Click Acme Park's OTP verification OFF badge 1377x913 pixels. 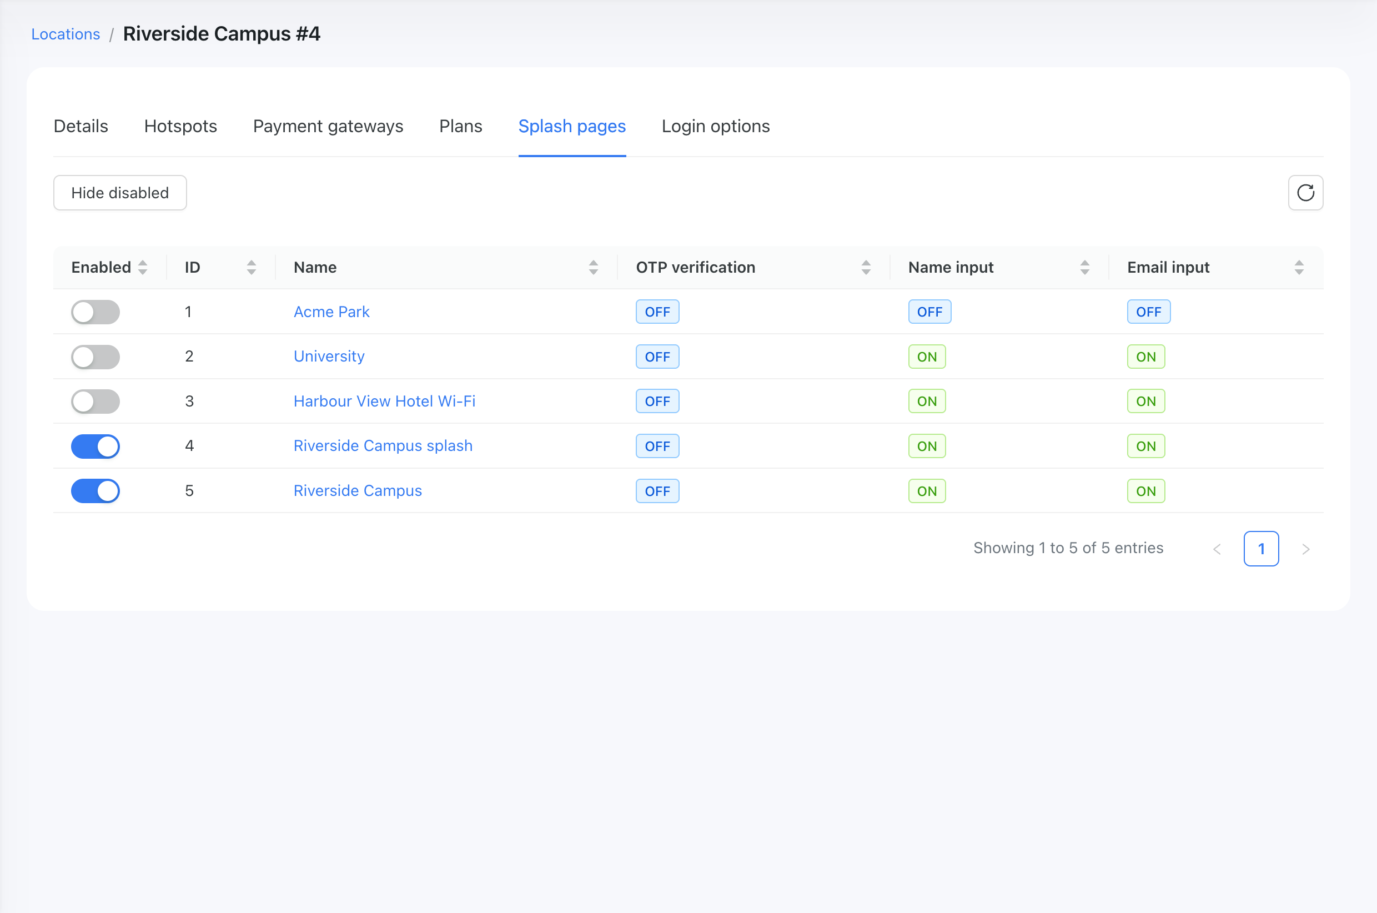point(657,312)
